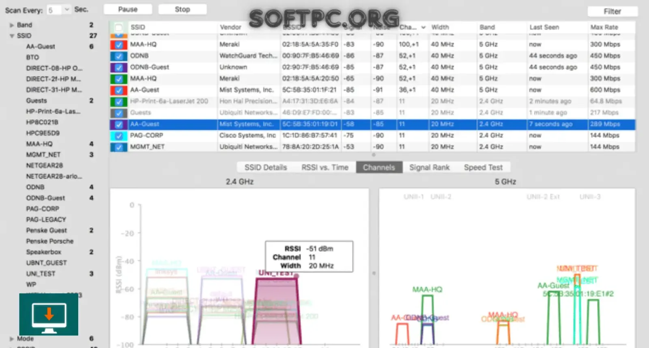
Task: Expand the Band group in sidebar
Action: [12, 25]
